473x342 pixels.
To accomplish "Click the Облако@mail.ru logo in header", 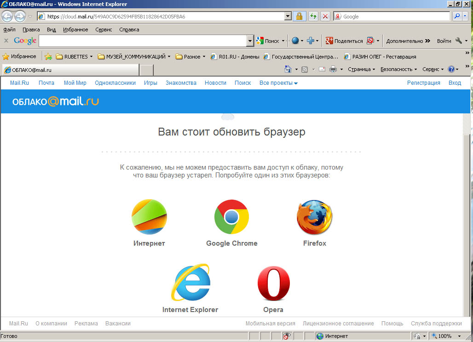I will (56, 101).
